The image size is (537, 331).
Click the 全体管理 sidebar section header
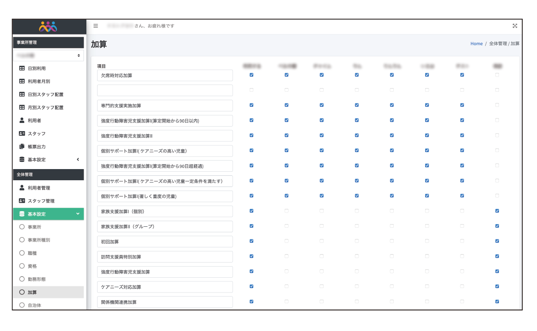click(x=48, y=174)
